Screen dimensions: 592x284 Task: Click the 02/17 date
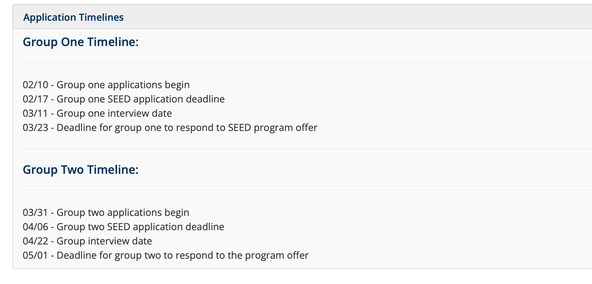pos(35,99)
